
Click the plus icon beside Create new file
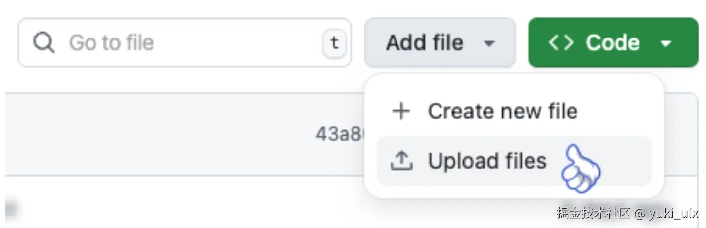pos(401,111)
